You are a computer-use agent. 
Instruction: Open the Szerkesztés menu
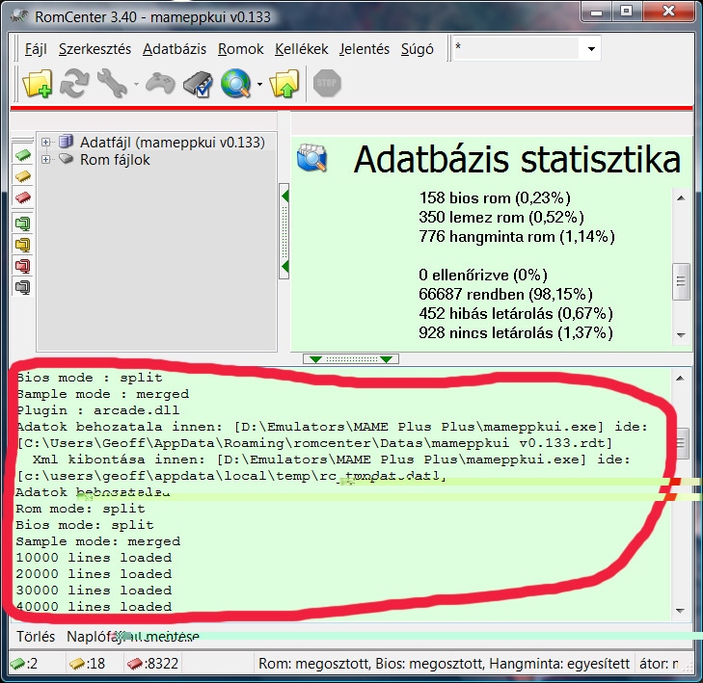[x=95, y=49]
